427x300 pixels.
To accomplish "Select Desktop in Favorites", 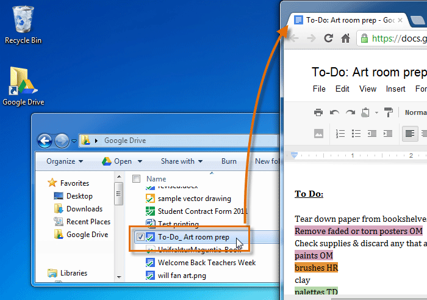I will pos(73,196).
